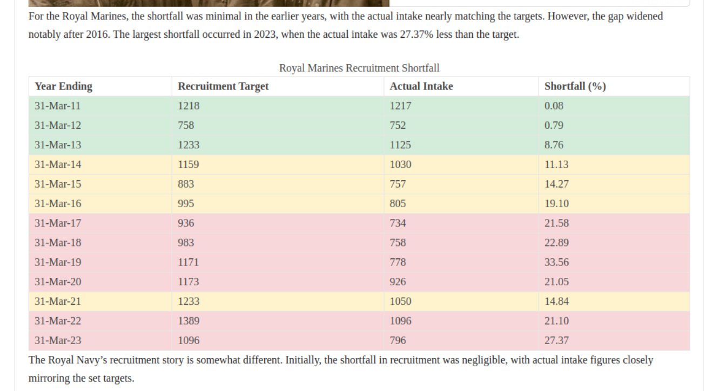Click the "31-Mar-22" year cell
Viewport: 706px width, 391px height.
point(100,321)
